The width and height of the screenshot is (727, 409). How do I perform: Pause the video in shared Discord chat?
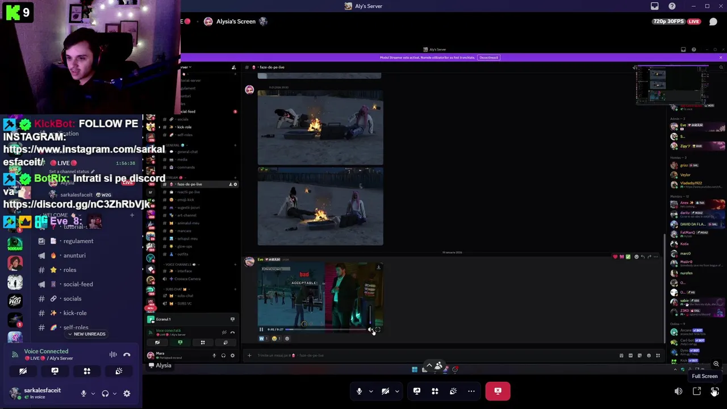click(261, 329)
